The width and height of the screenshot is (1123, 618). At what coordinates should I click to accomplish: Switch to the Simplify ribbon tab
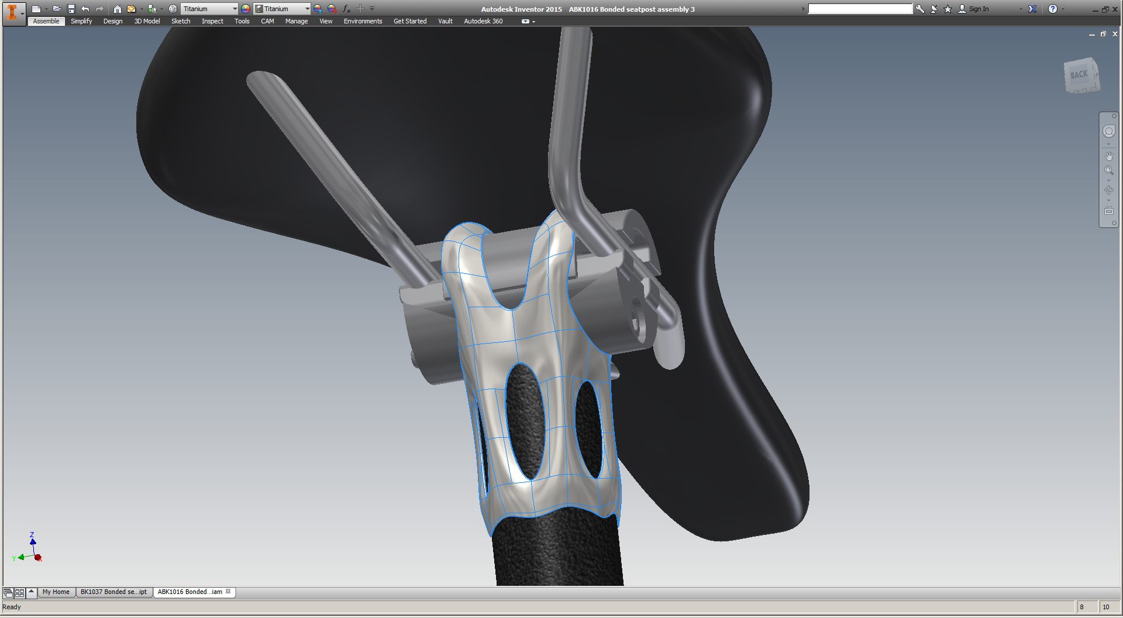81,21
